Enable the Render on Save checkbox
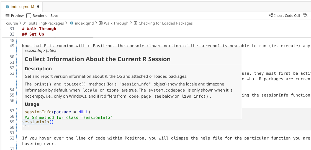The image size is (311, 150). [29, 16]
